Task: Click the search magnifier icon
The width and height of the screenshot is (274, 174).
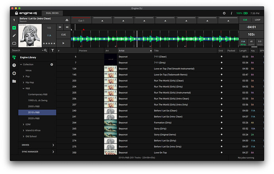Action: point(46,50)
